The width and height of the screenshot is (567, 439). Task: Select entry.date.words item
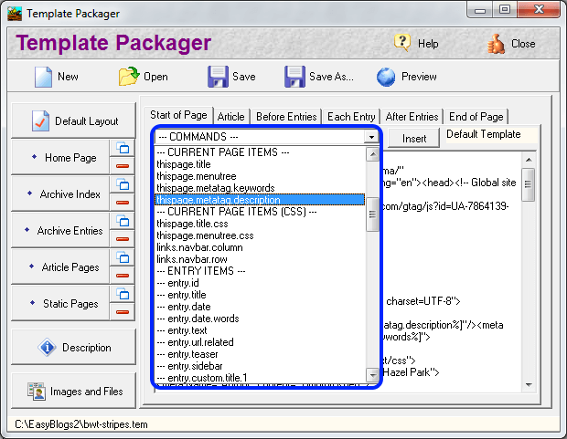click(260, 319)
